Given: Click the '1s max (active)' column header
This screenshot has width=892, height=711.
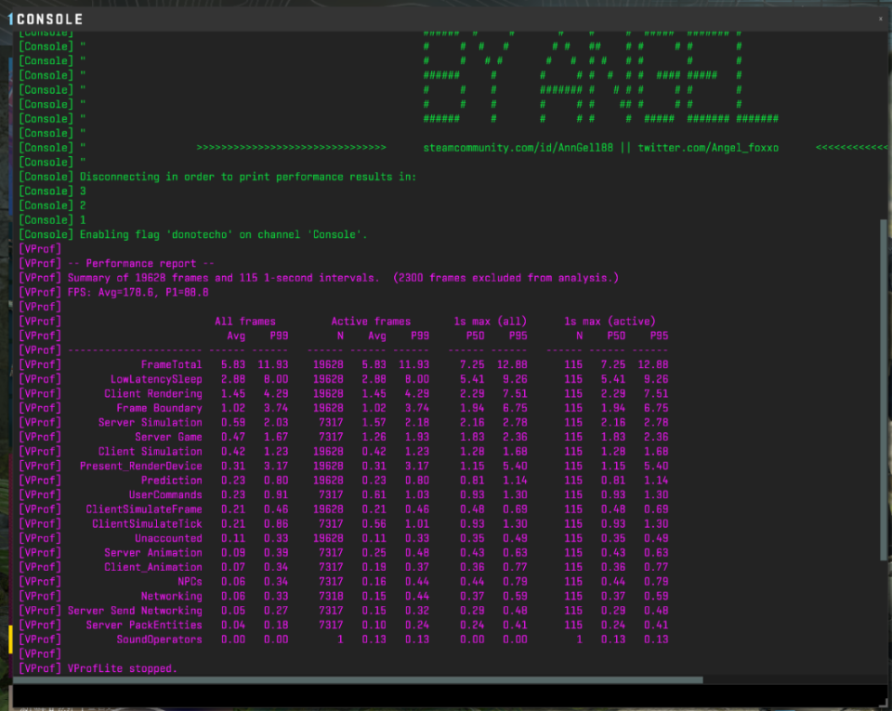Looking at the screenshot, I should (610, 322).
